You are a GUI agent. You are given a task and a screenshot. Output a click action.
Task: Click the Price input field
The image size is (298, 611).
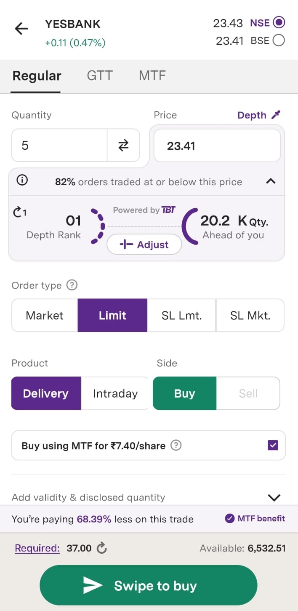(217, 146)
